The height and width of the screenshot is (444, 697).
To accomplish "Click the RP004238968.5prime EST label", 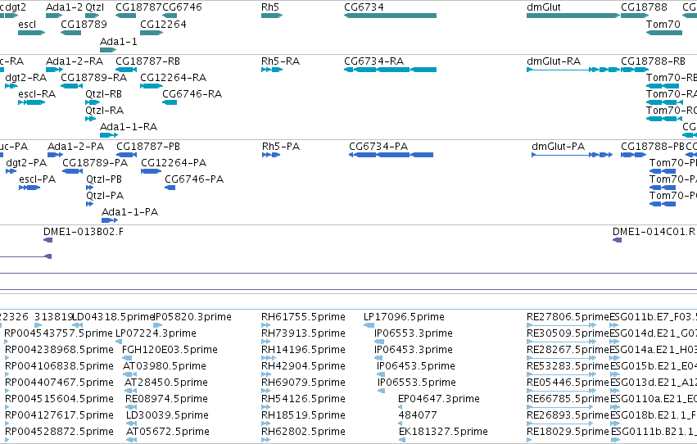I will 59,351.
